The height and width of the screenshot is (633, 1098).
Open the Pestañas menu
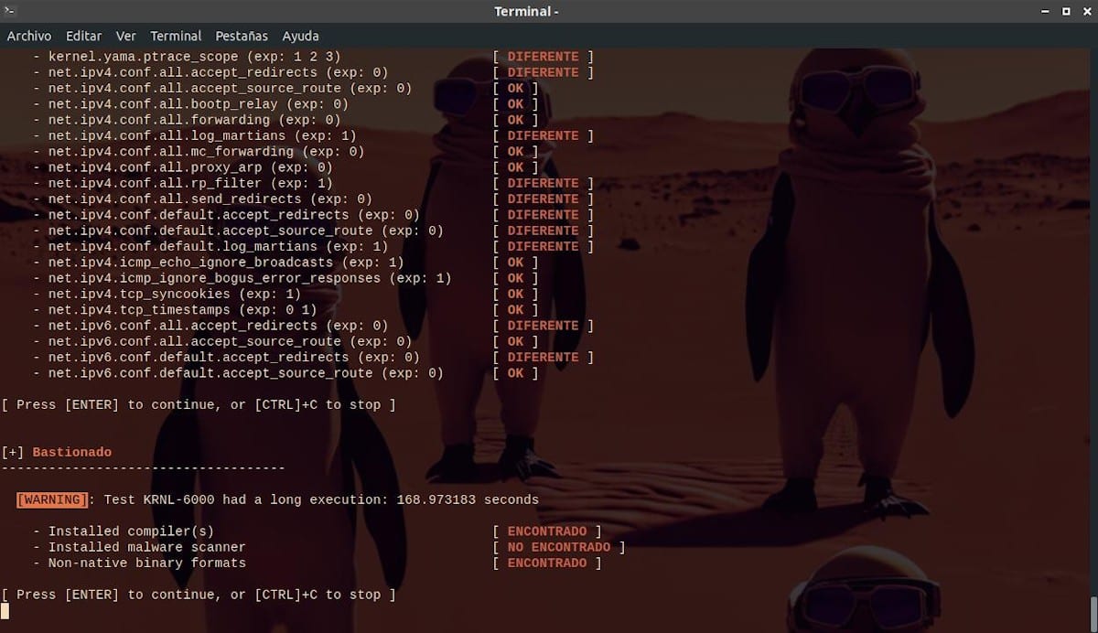(242, 36)
